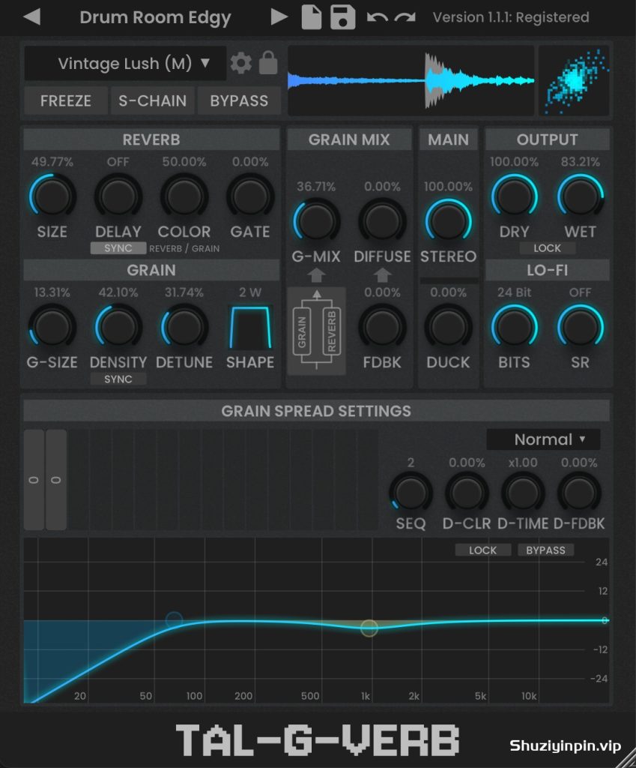Click the D-FDBK knob
636x768 pixels.
[579, 493]
